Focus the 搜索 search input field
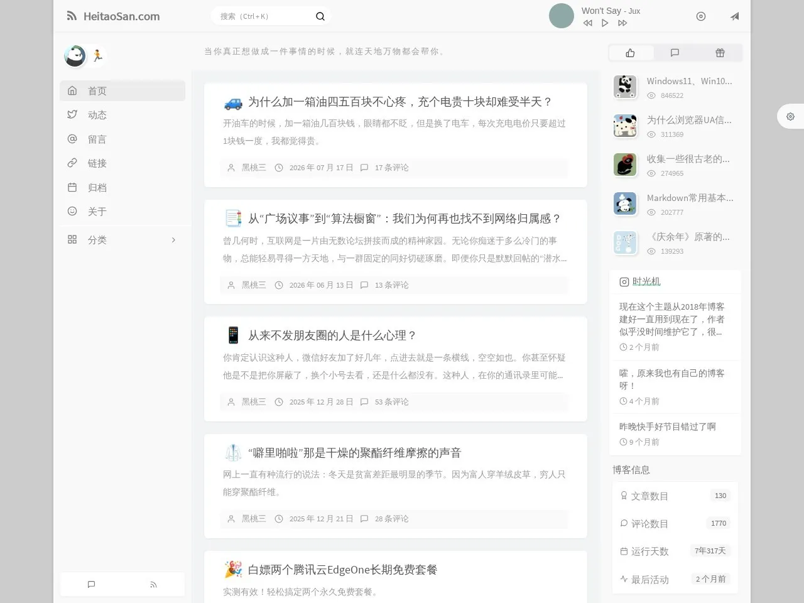This screenshot has width=804, height=603. click(264, 16)
